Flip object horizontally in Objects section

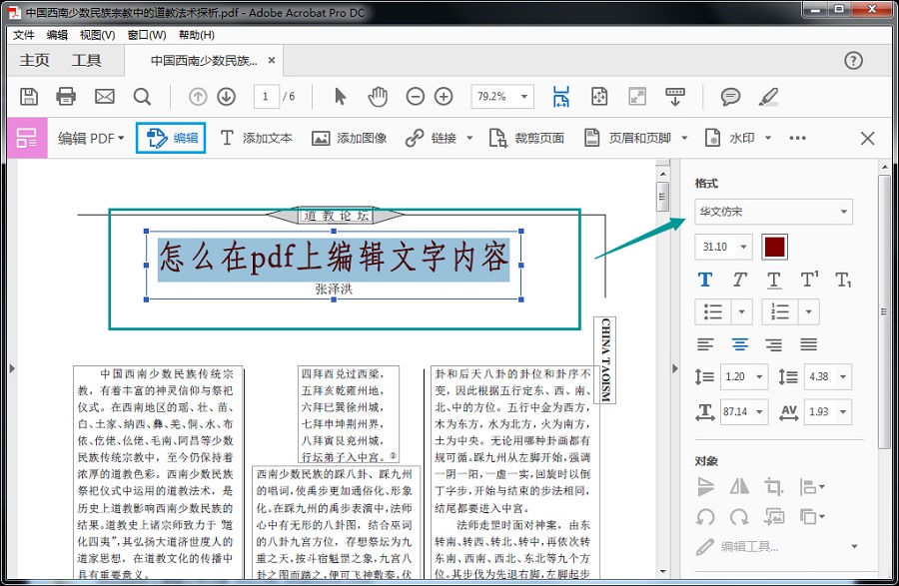pyautogui.click(x=739, y=487)
